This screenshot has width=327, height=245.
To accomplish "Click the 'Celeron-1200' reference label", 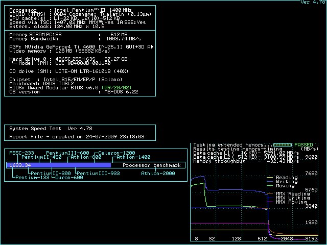I will pyautogui.click(x=116, y=153).
